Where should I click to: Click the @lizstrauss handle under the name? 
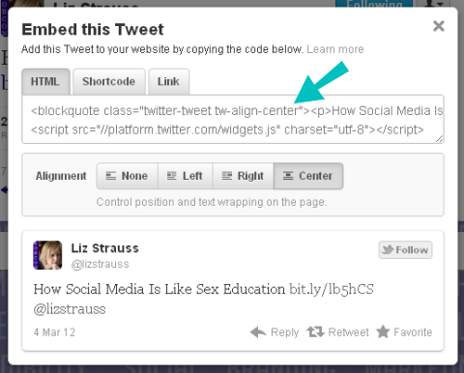coord(100,264)
